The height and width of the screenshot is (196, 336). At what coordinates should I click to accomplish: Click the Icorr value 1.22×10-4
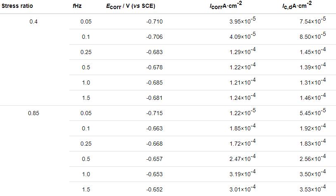(x=242, y=66)
